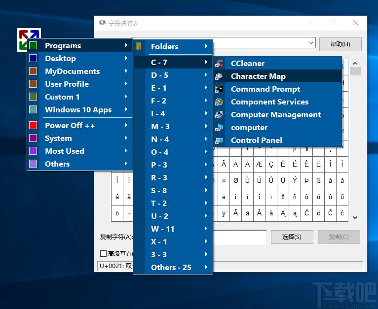The image size is (378, 309).
Task: Click the Control Panel icon
Action: tap(219, 140)
